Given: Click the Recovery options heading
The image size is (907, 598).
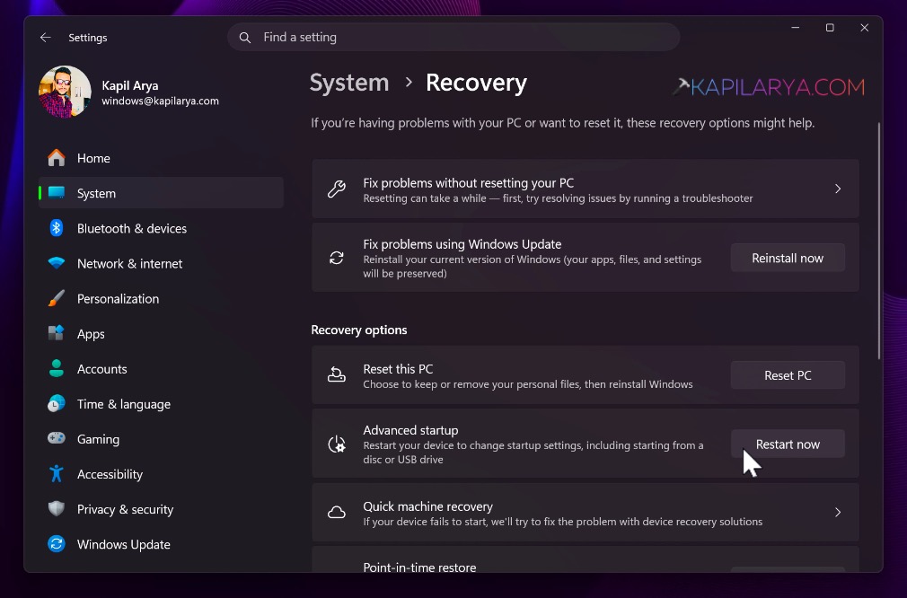Looking at the screenshot, I should click(x=359, y=330).
